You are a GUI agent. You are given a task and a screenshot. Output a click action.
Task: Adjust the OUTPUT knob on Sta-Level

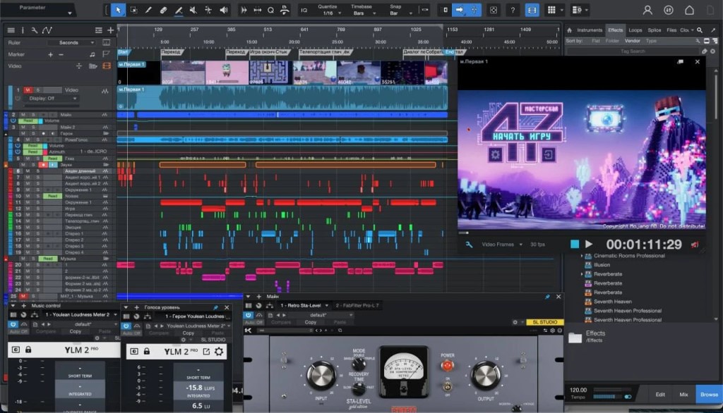(484, 374)
